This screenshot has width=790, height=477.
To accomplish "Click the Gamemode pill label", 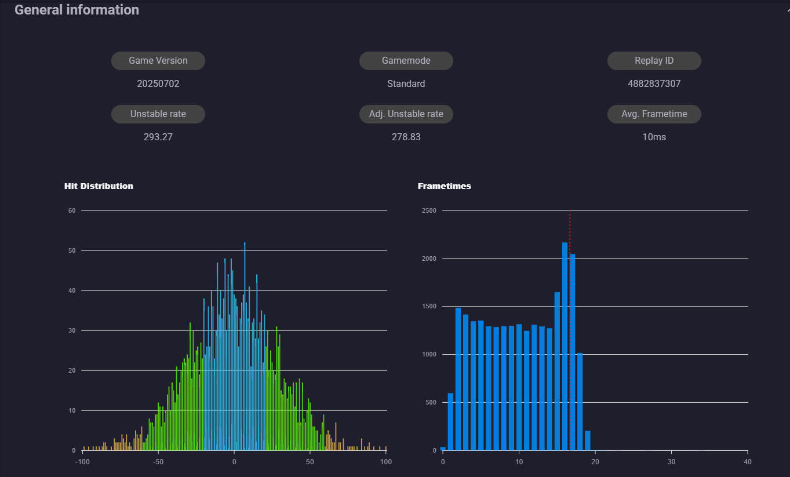I will point(406,61).
